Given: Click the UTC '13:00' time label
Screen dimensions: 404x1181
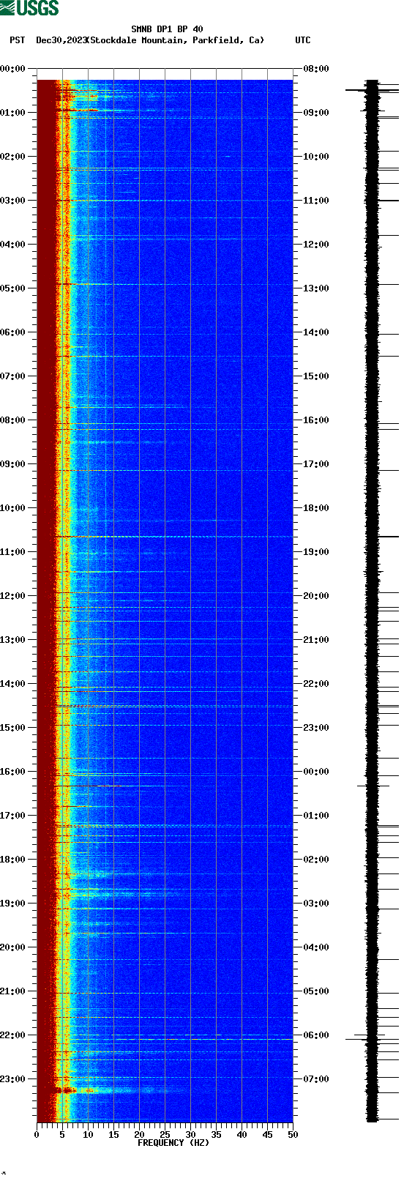Looking at the screenshot, I should click(316, 288).
